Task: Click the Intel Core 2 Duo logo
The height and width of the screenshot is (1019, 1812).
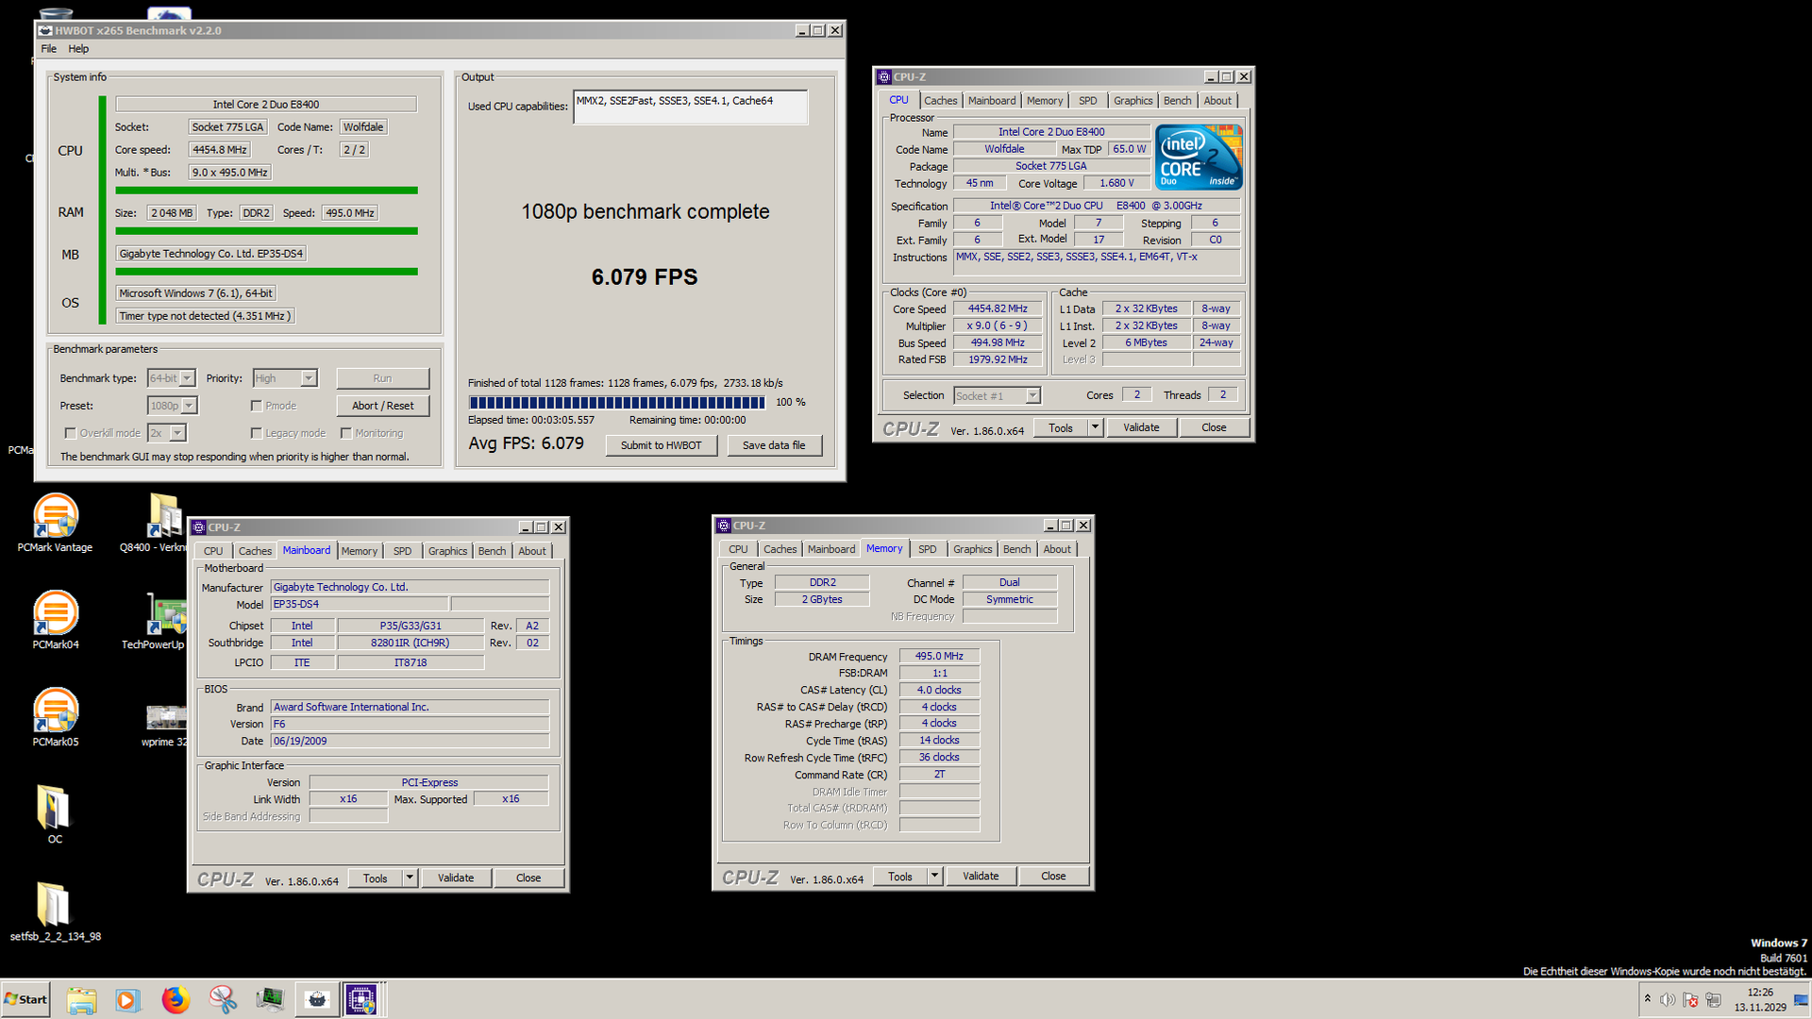Action: [x=1199, y=158]
